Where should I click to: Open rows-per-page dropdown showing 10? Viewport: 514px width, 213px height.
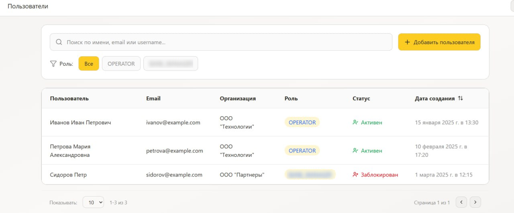pos(93,203)
